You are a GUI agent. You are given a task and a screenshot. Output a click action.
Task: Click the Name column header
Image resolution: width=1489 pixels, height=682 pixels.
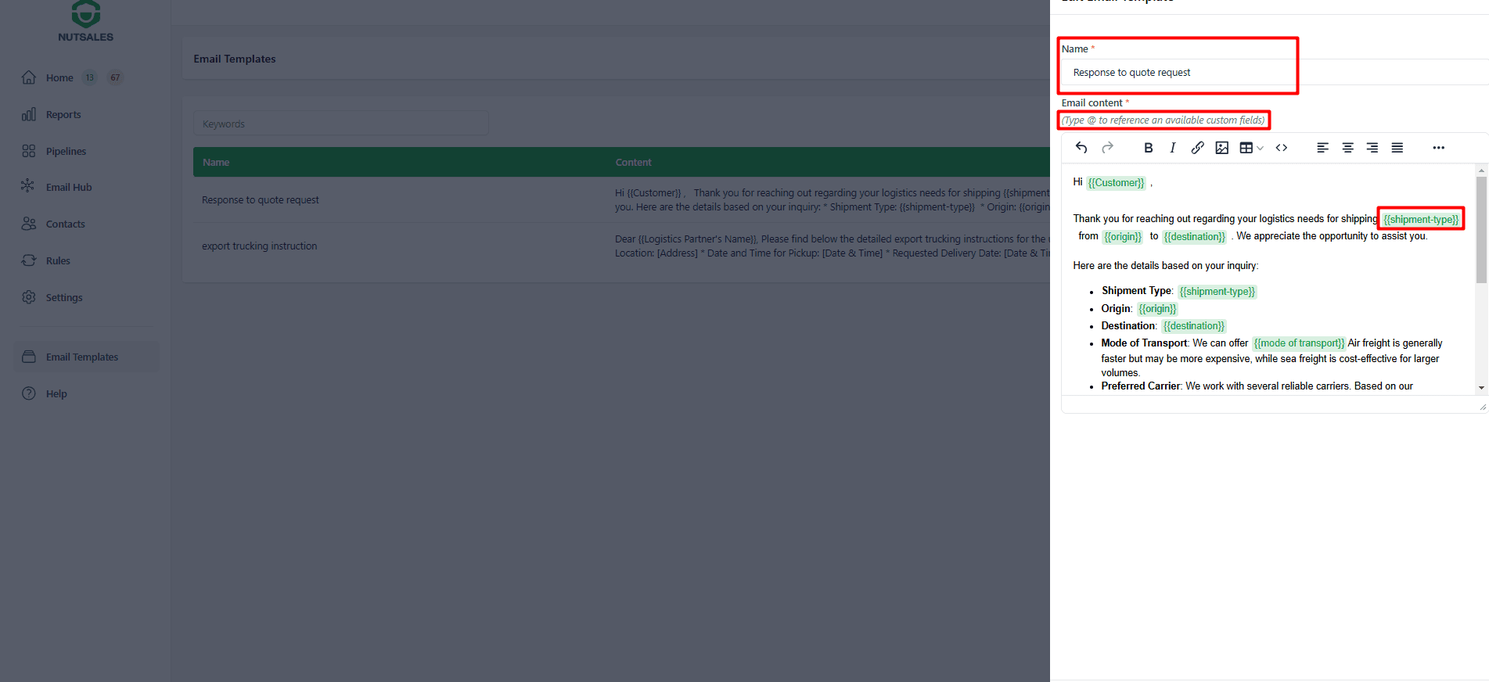click(216, 163)
